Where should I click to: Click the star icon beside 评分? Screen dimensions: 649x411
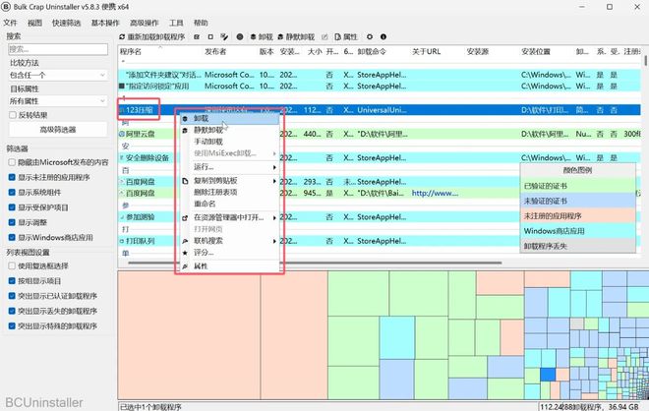[x=185, y=253]
